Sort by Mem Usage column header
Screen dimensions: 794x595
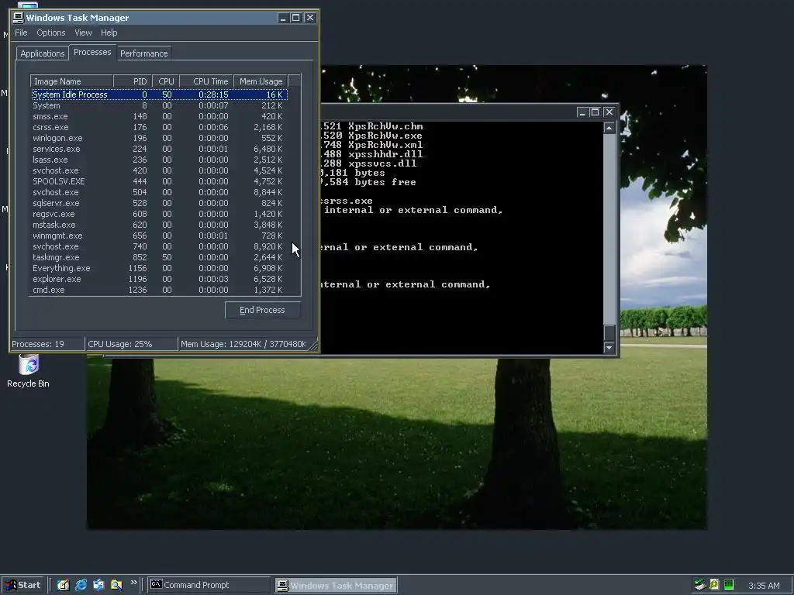point(261,81)
